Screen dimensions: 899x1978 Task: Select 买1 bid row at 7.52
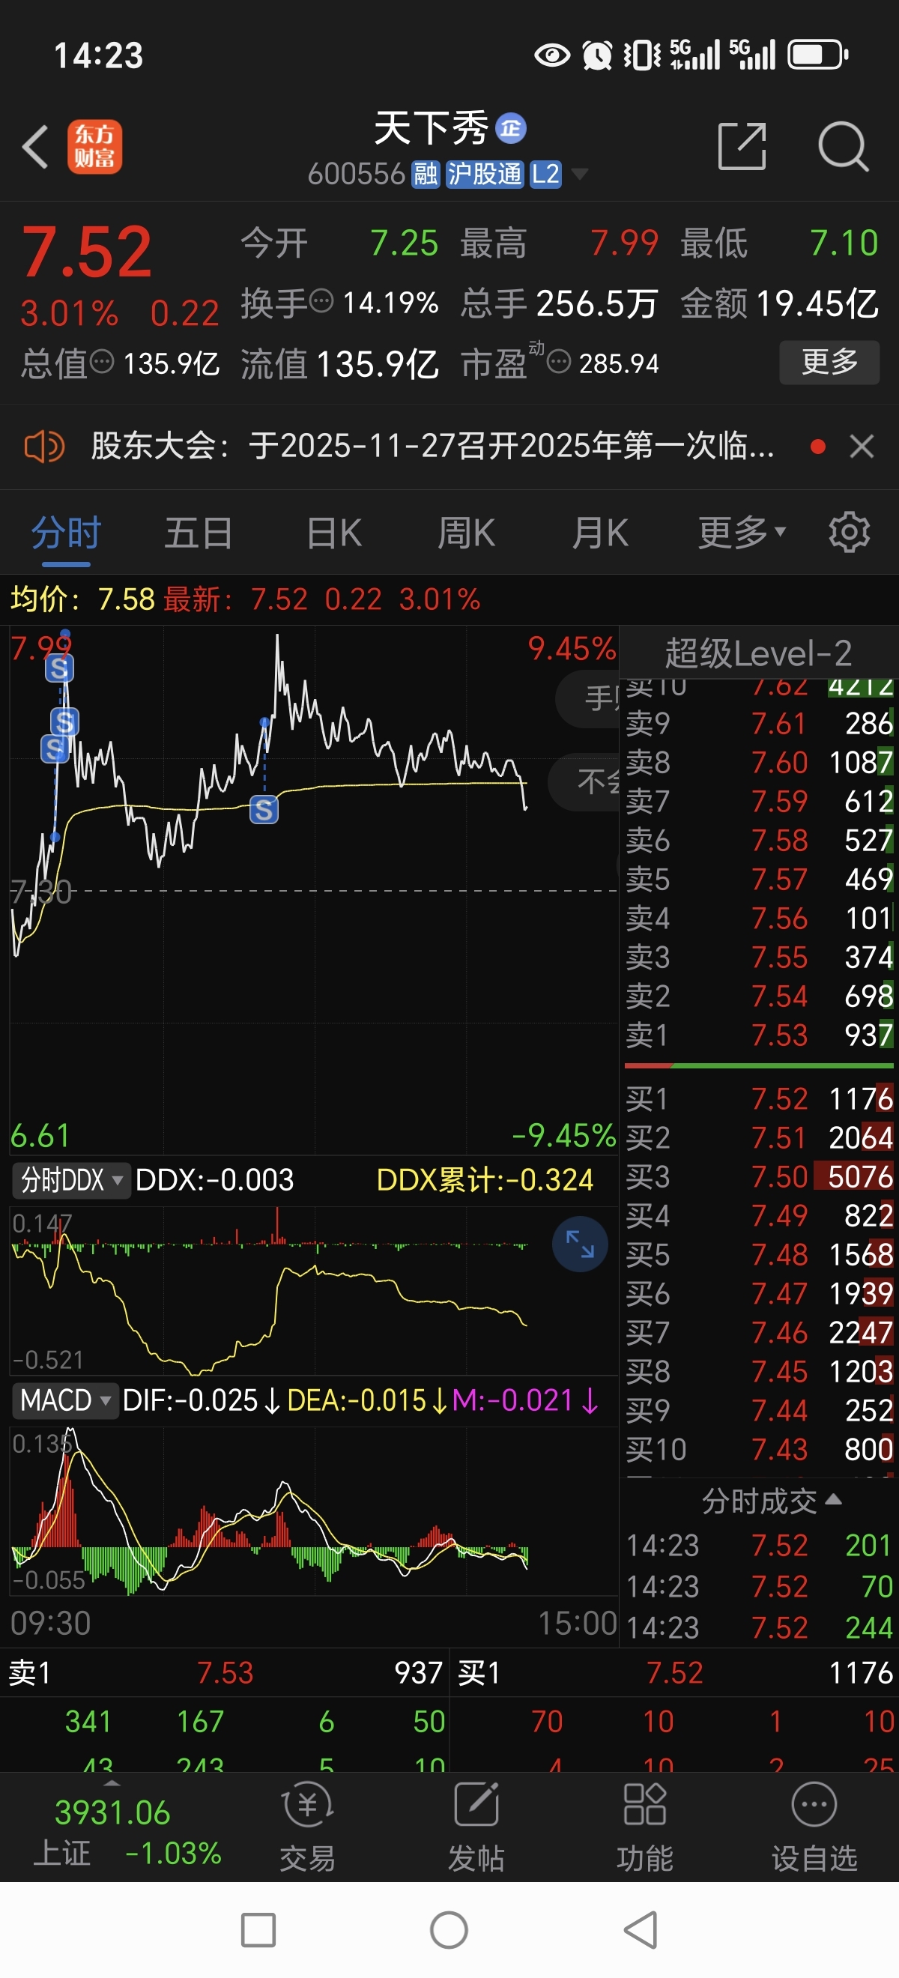point(758,1099)
